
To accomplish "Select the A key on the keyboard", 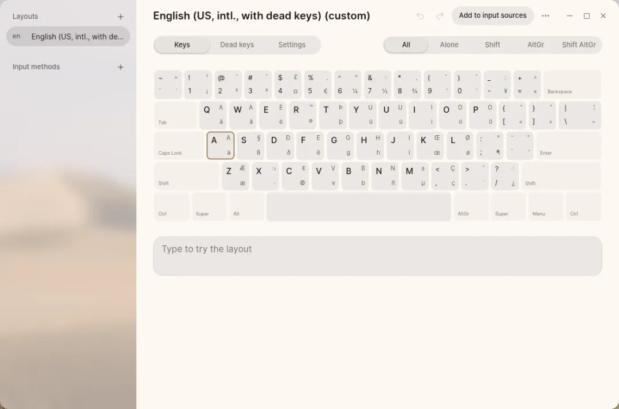I will coord(220,145).
